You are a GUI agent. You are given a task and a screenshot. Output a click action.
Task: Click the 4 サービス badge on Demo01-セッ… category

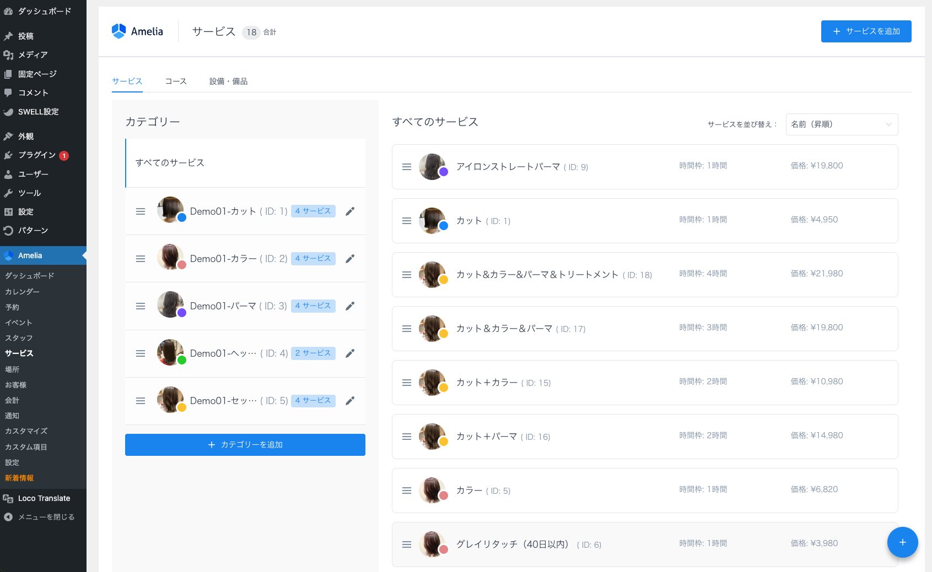313,400
